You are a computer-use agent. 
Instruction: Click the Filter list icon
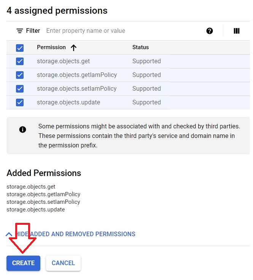click(x=20, y=31)
